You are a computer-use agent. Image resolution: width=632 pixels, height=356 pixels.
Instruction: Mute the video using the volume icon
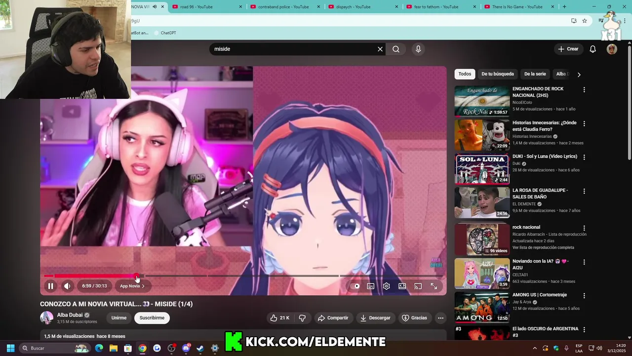click(x=67, y=286)
